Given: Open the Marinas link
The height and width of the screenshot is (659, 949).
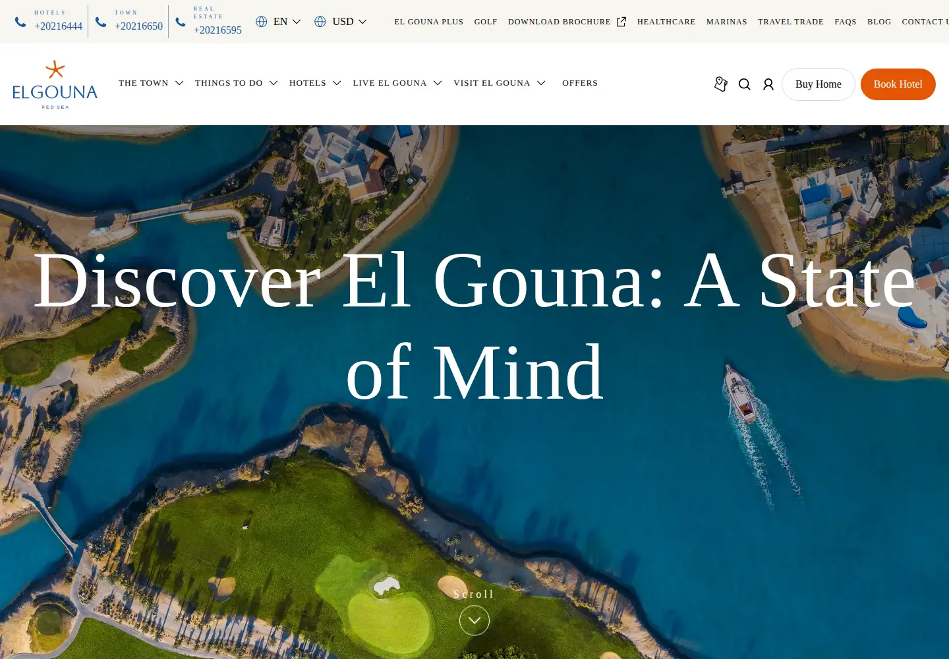Looking at the screenshot, I should coord(727,22).
